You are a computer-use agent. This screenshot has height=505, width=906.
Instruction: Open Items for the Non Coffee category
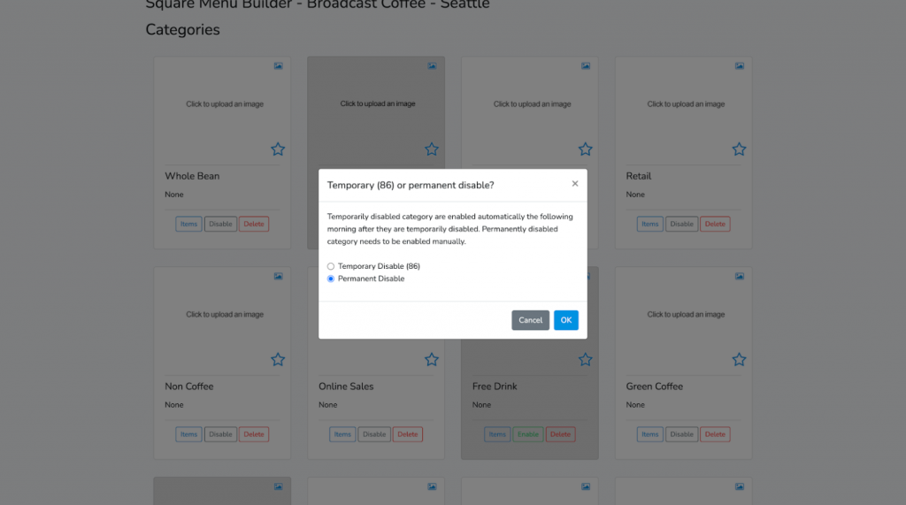(188, 434)
